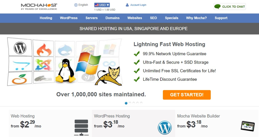
Task: Click the Linux penguin mascot
Action: pyautogui.click(x=66, y=71)
